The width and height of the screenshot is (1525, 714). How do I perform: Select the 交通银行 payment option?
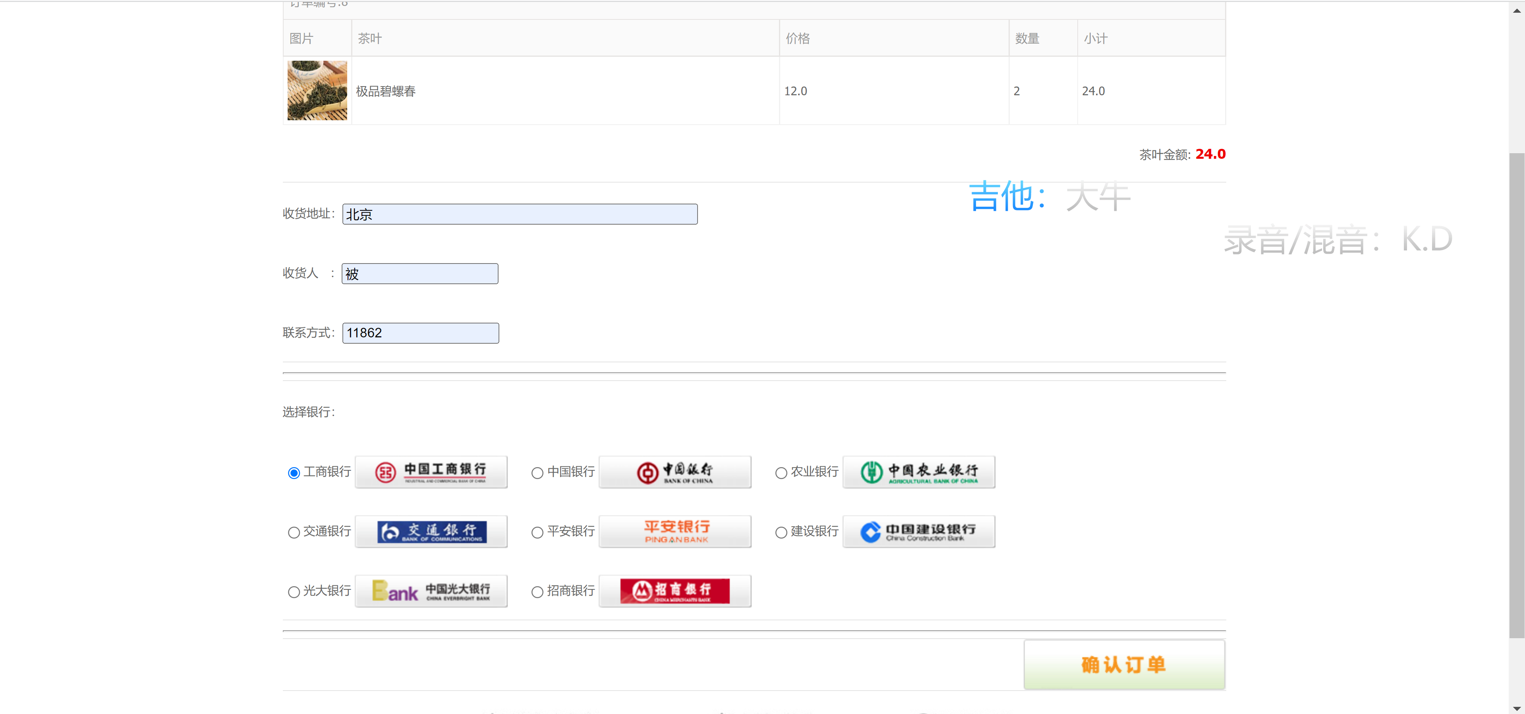(x=294, y=532)
